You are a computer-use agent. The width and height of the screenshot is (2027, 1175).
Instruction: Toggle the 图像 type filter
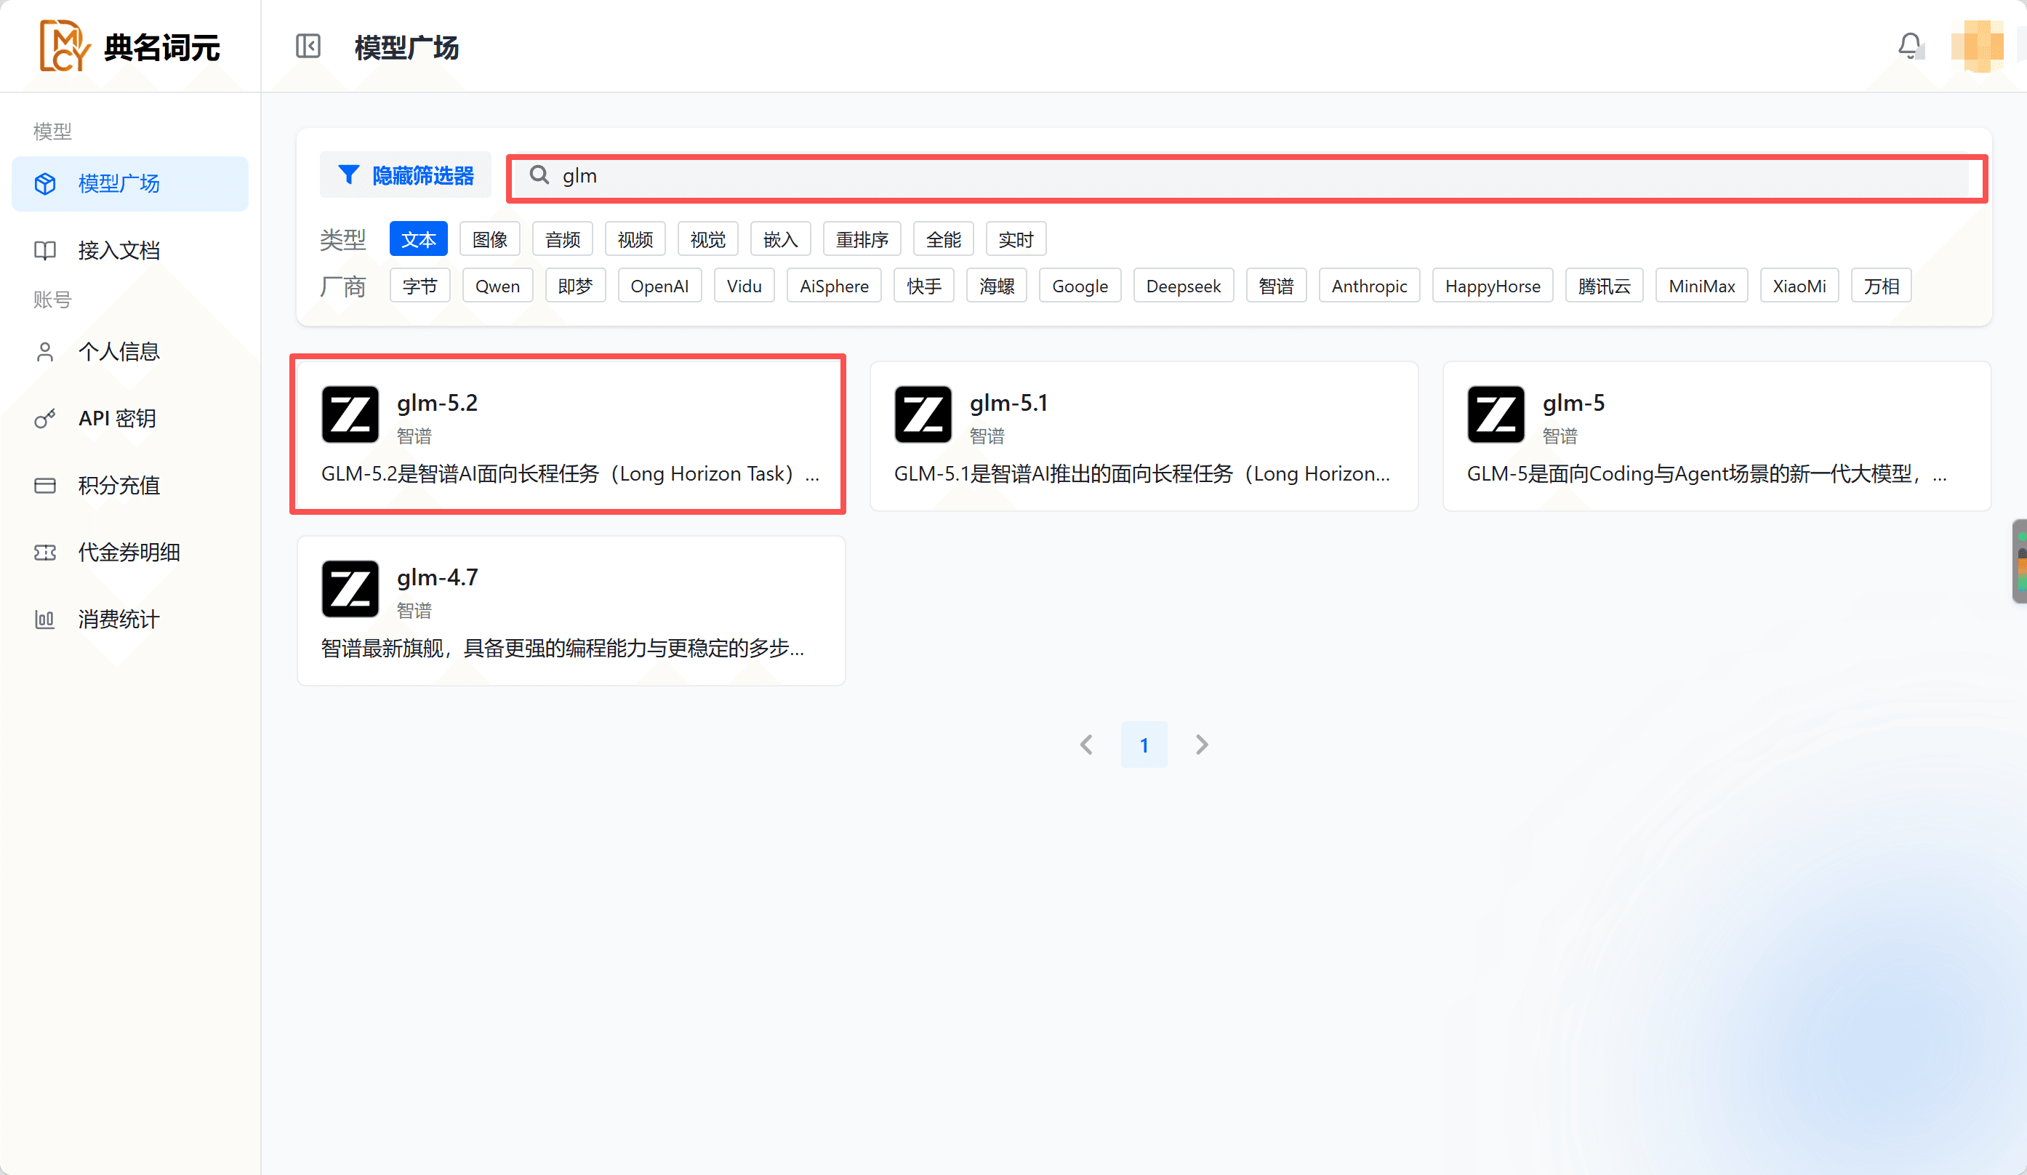coord(490,240)
